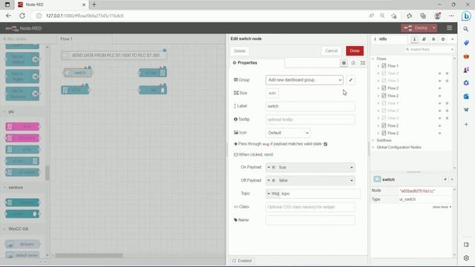This screenshot has height=267, width=475.
Task: Open a new browser tab
Action: [94, 4]
